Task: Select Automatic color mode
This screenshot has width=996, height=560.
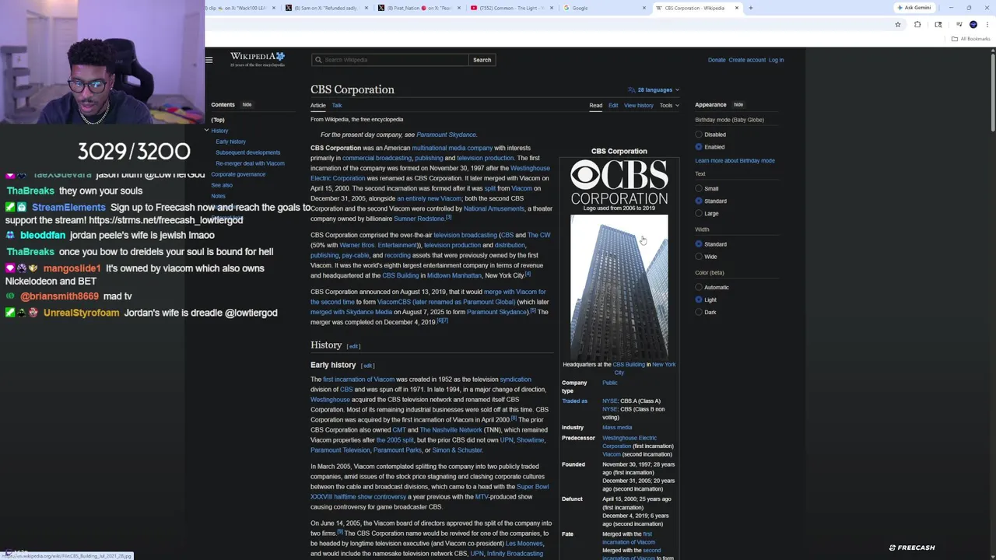Action: click(x=699, y=287)
